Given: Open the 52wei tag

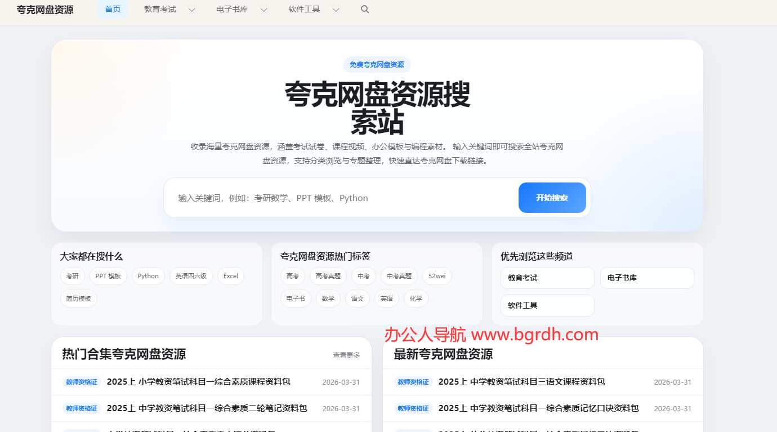Looking at the screenshot, I should [x=437, y=276].
